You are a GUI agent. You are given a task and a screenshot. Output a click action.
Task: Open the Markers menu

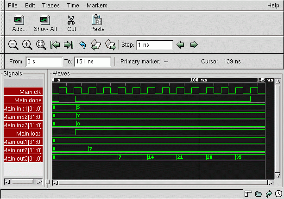coord(97,6)
